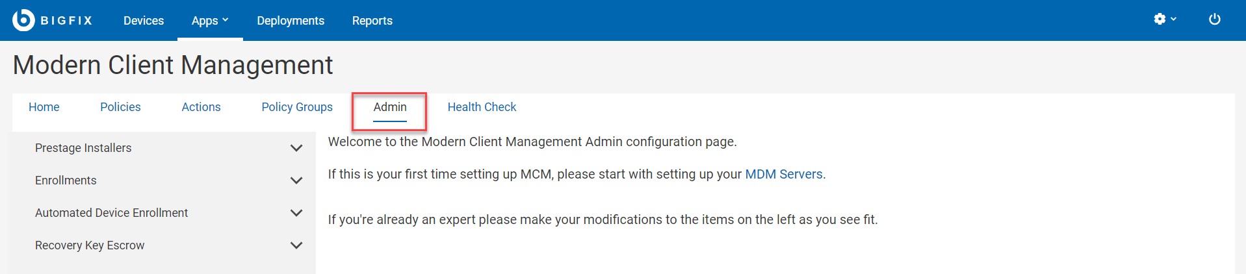Expand the Prestage Installers chevron
The image size is (1246, 274).
(x=296, y=148)
